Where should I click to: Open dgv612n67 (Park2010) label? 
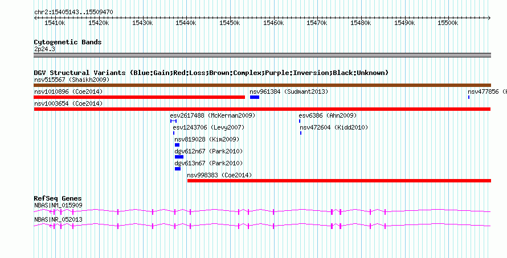208,151
